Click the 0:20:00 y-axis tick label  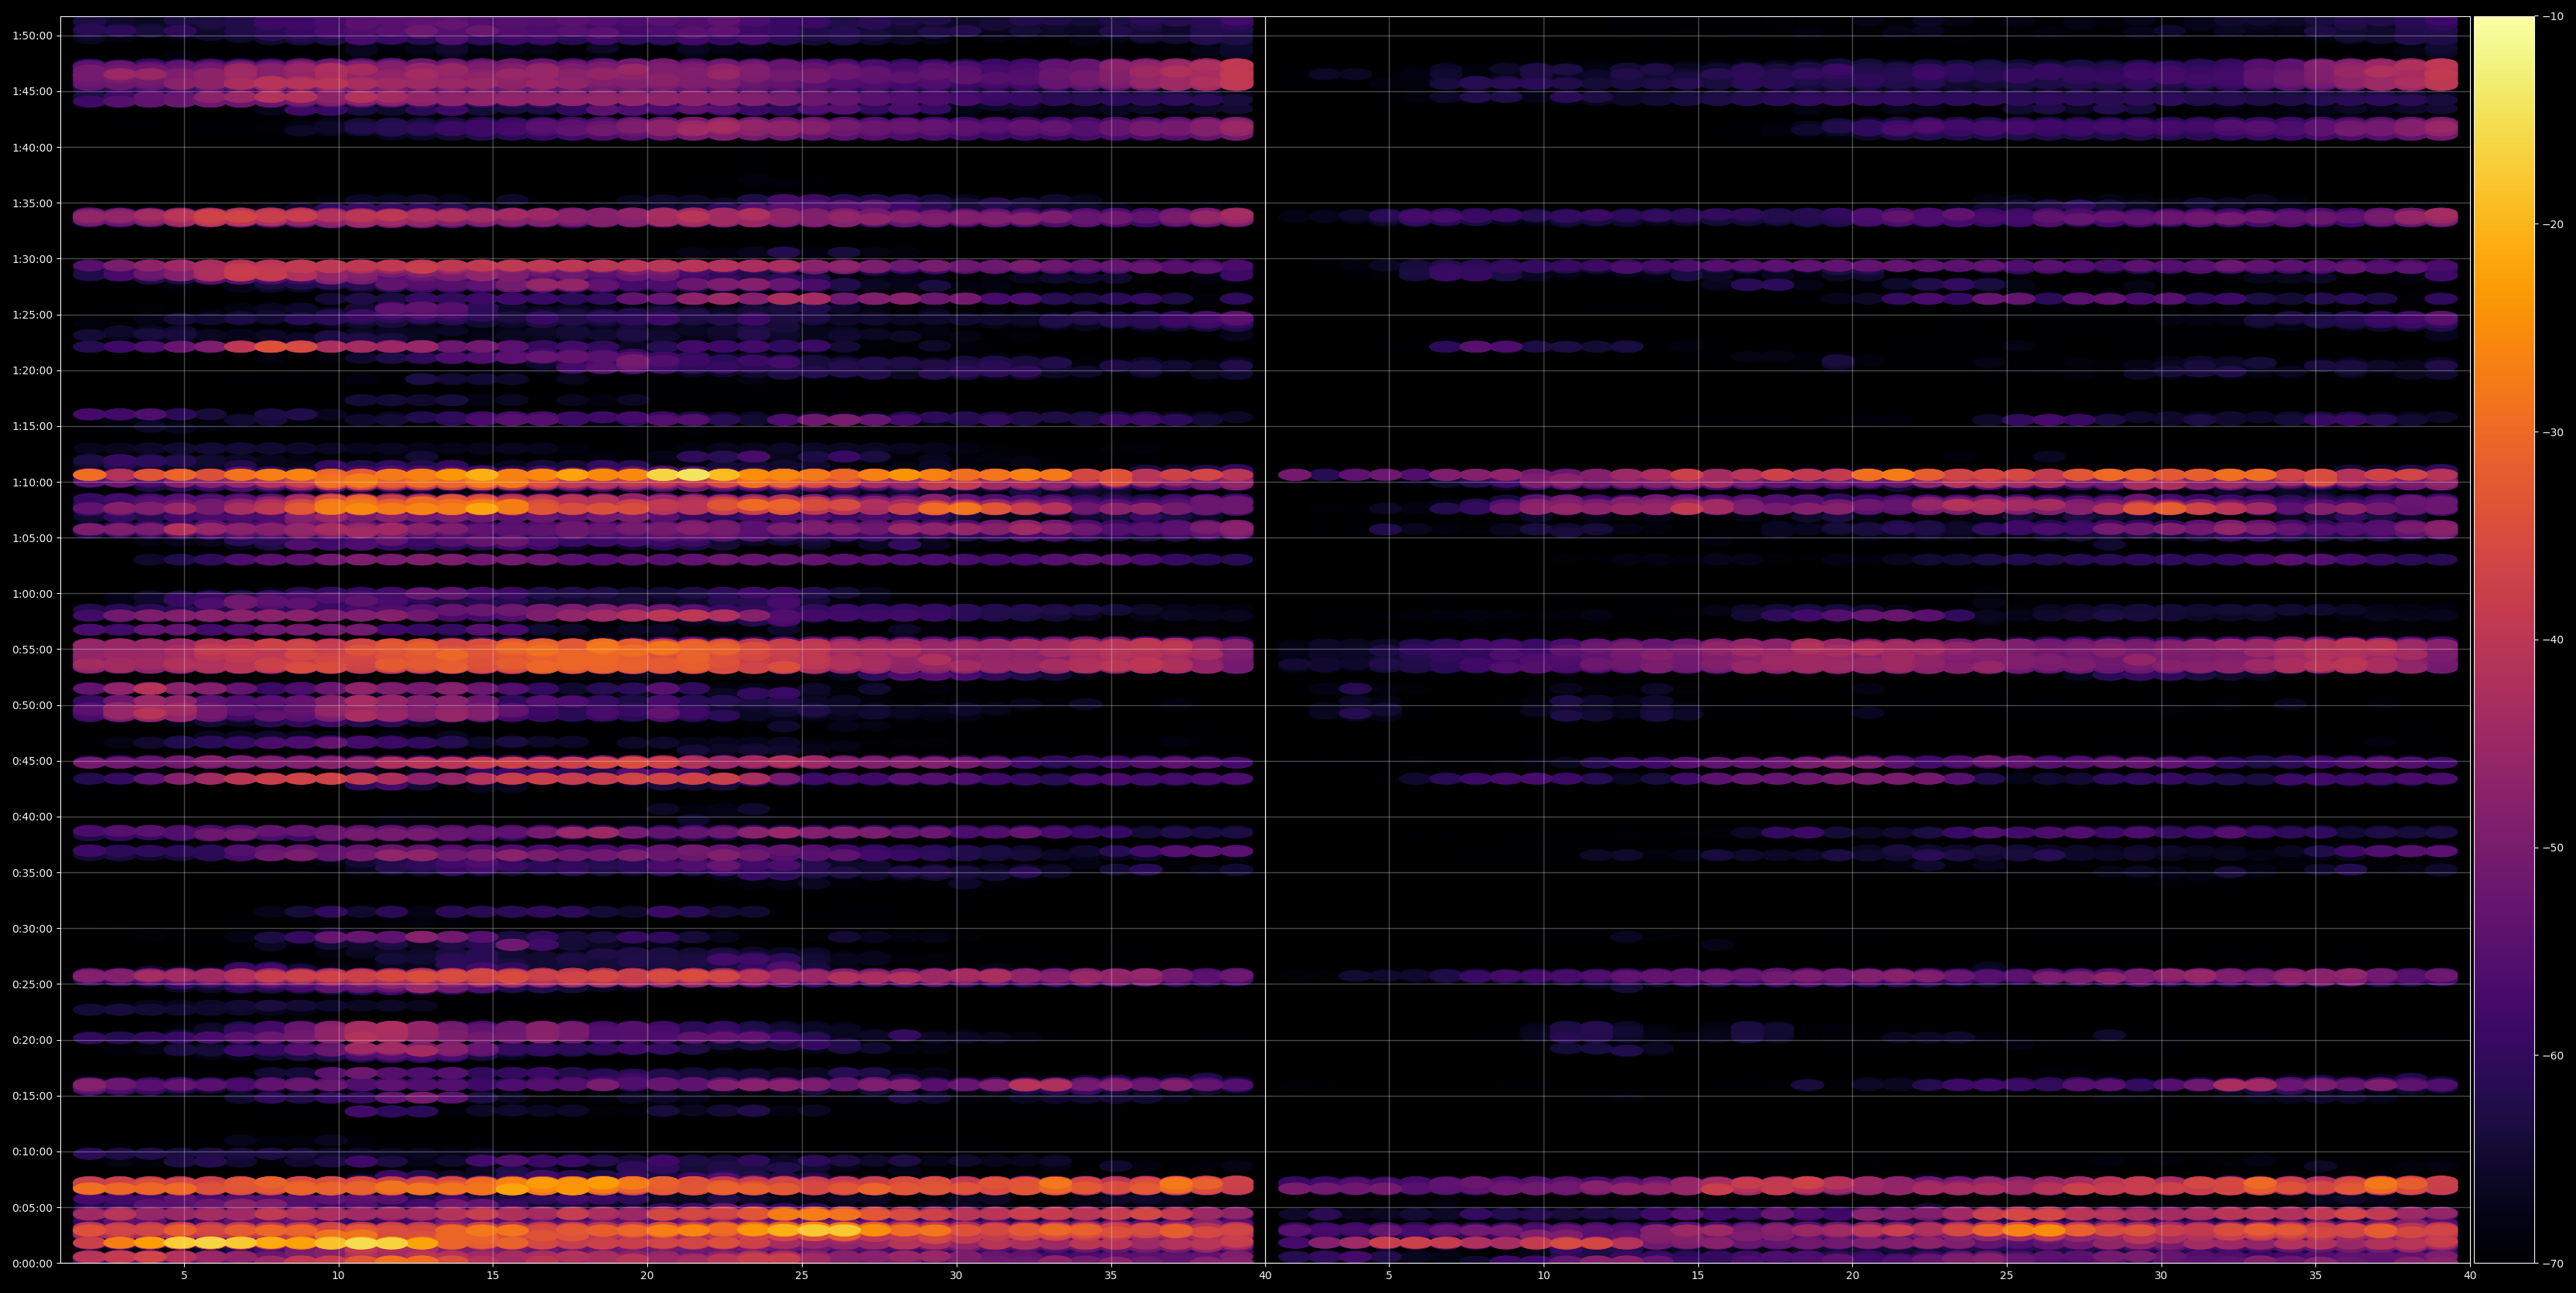click(x=32, y=1040)
